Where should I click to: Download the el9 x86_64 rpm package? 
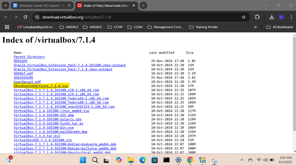[x=56, y=94]
